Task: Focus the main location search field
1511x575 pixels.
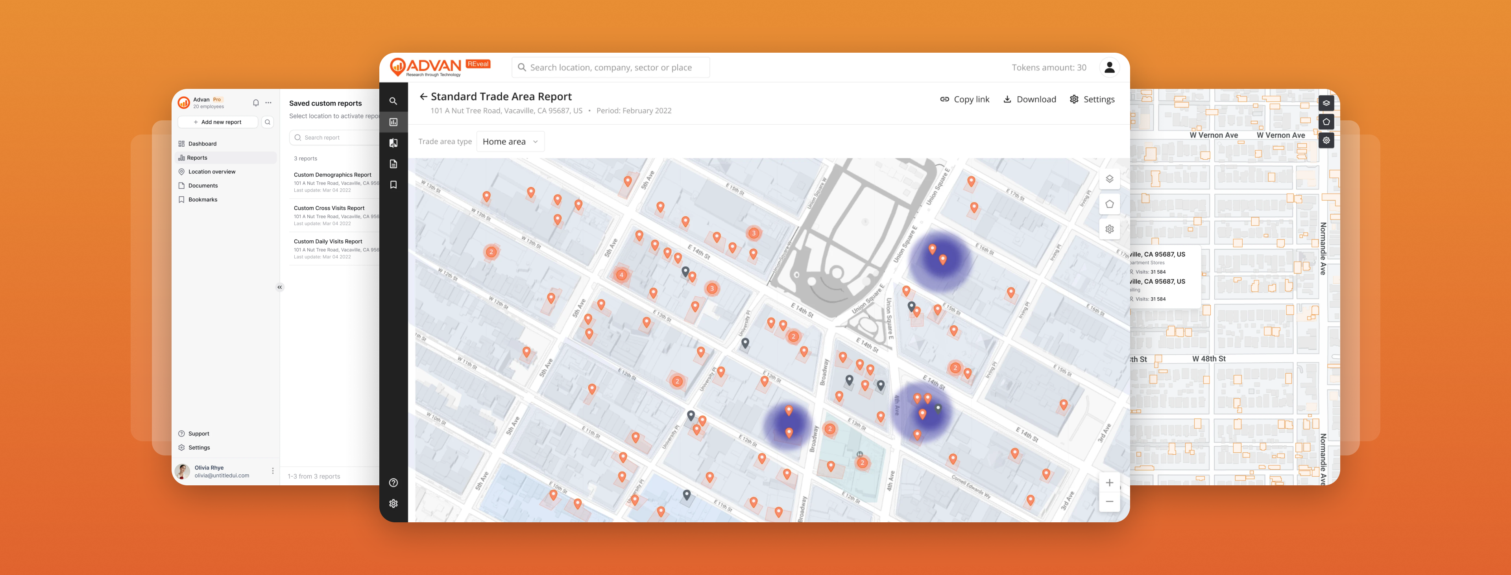Action: pyautogui.click(x=611, y=67)
